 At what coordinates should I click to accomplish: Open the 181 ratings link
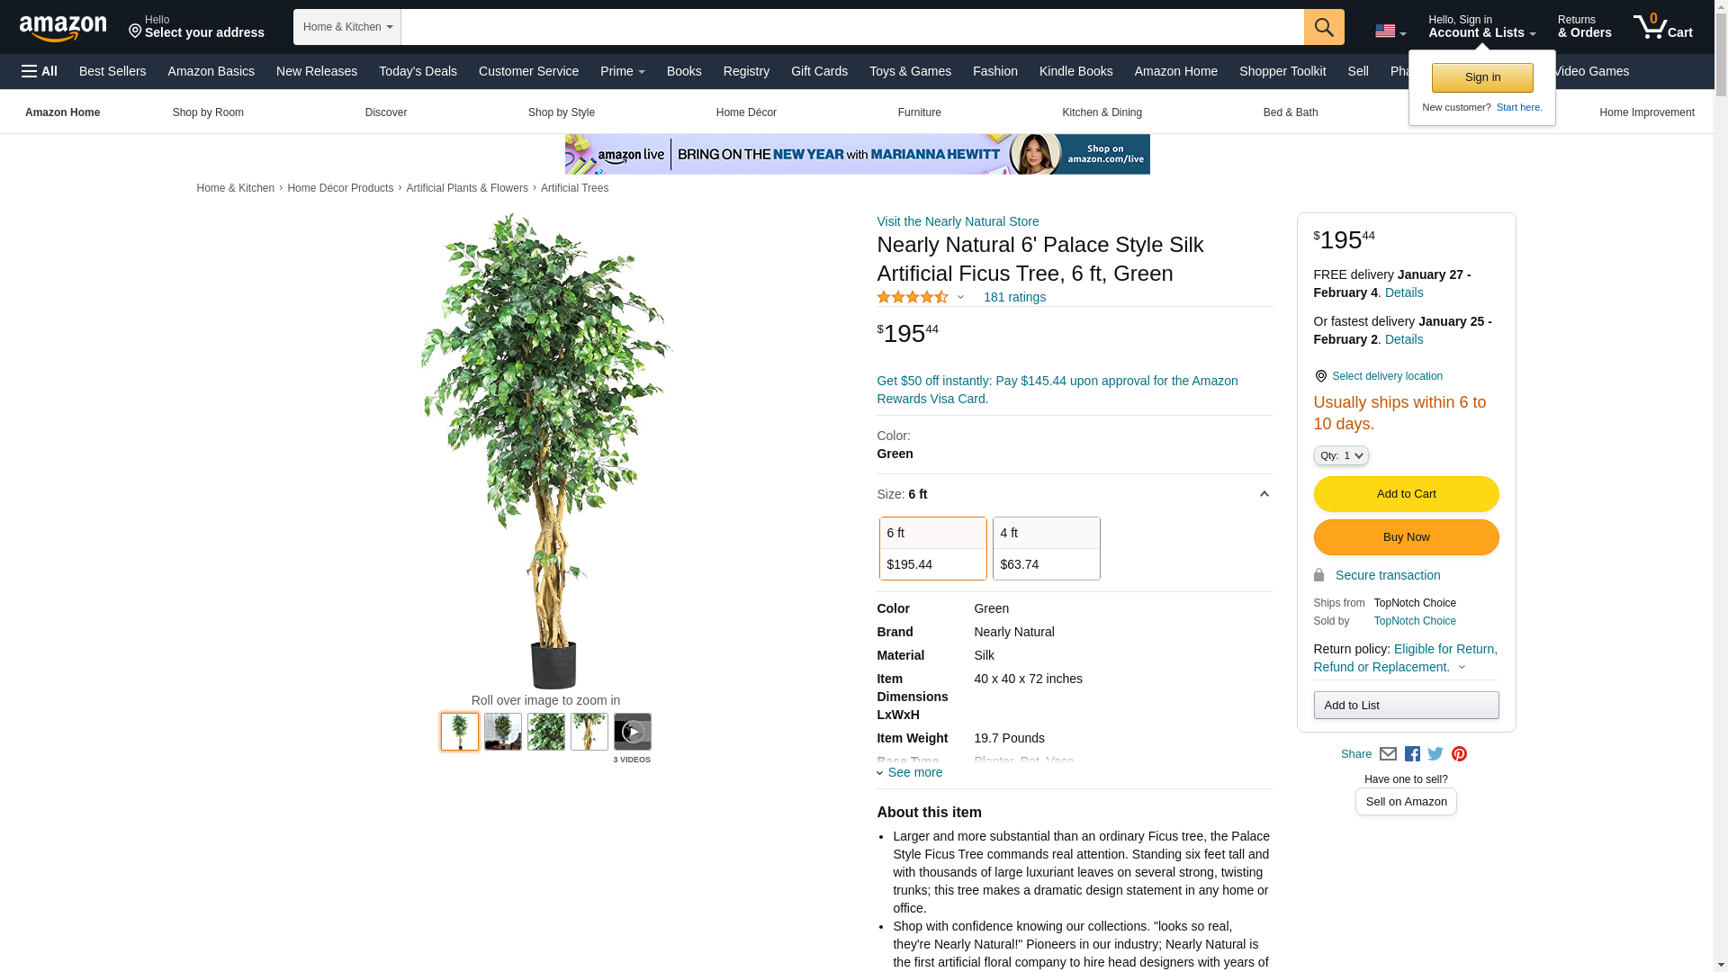[x=1014, y=297]
